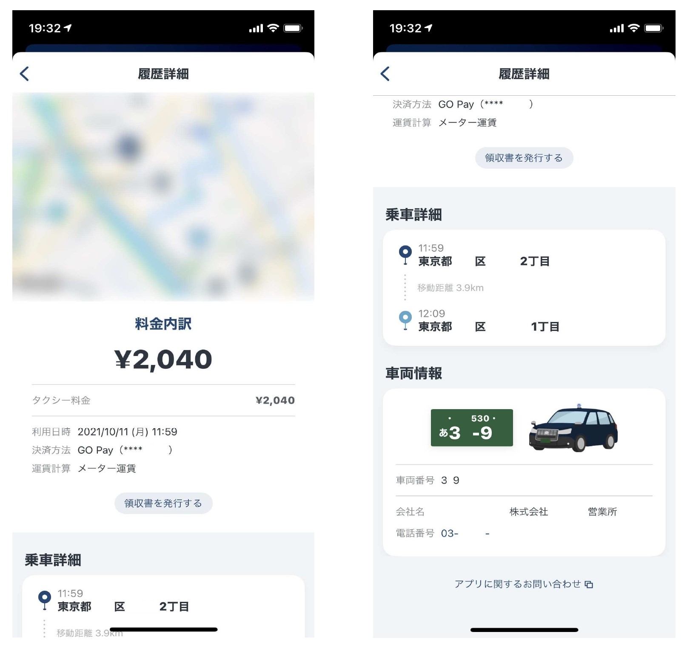
Task: Tap back arrow on left phone screen
Action: pos(25,74)
